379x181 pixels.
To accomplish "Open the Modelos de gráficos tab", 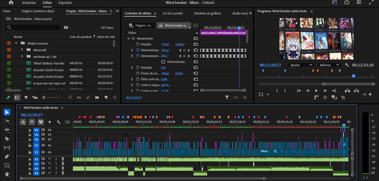I will pyautogui.click(x=208, y=14).
